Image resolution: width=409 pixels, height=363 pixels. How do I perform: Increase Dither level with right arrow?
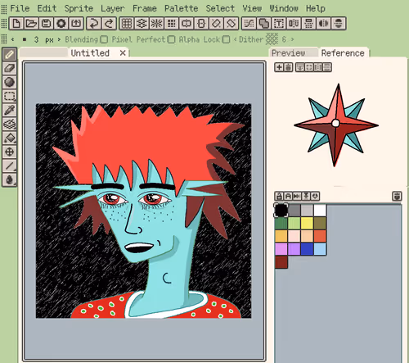pyautogui.click(x=292, y=39)
